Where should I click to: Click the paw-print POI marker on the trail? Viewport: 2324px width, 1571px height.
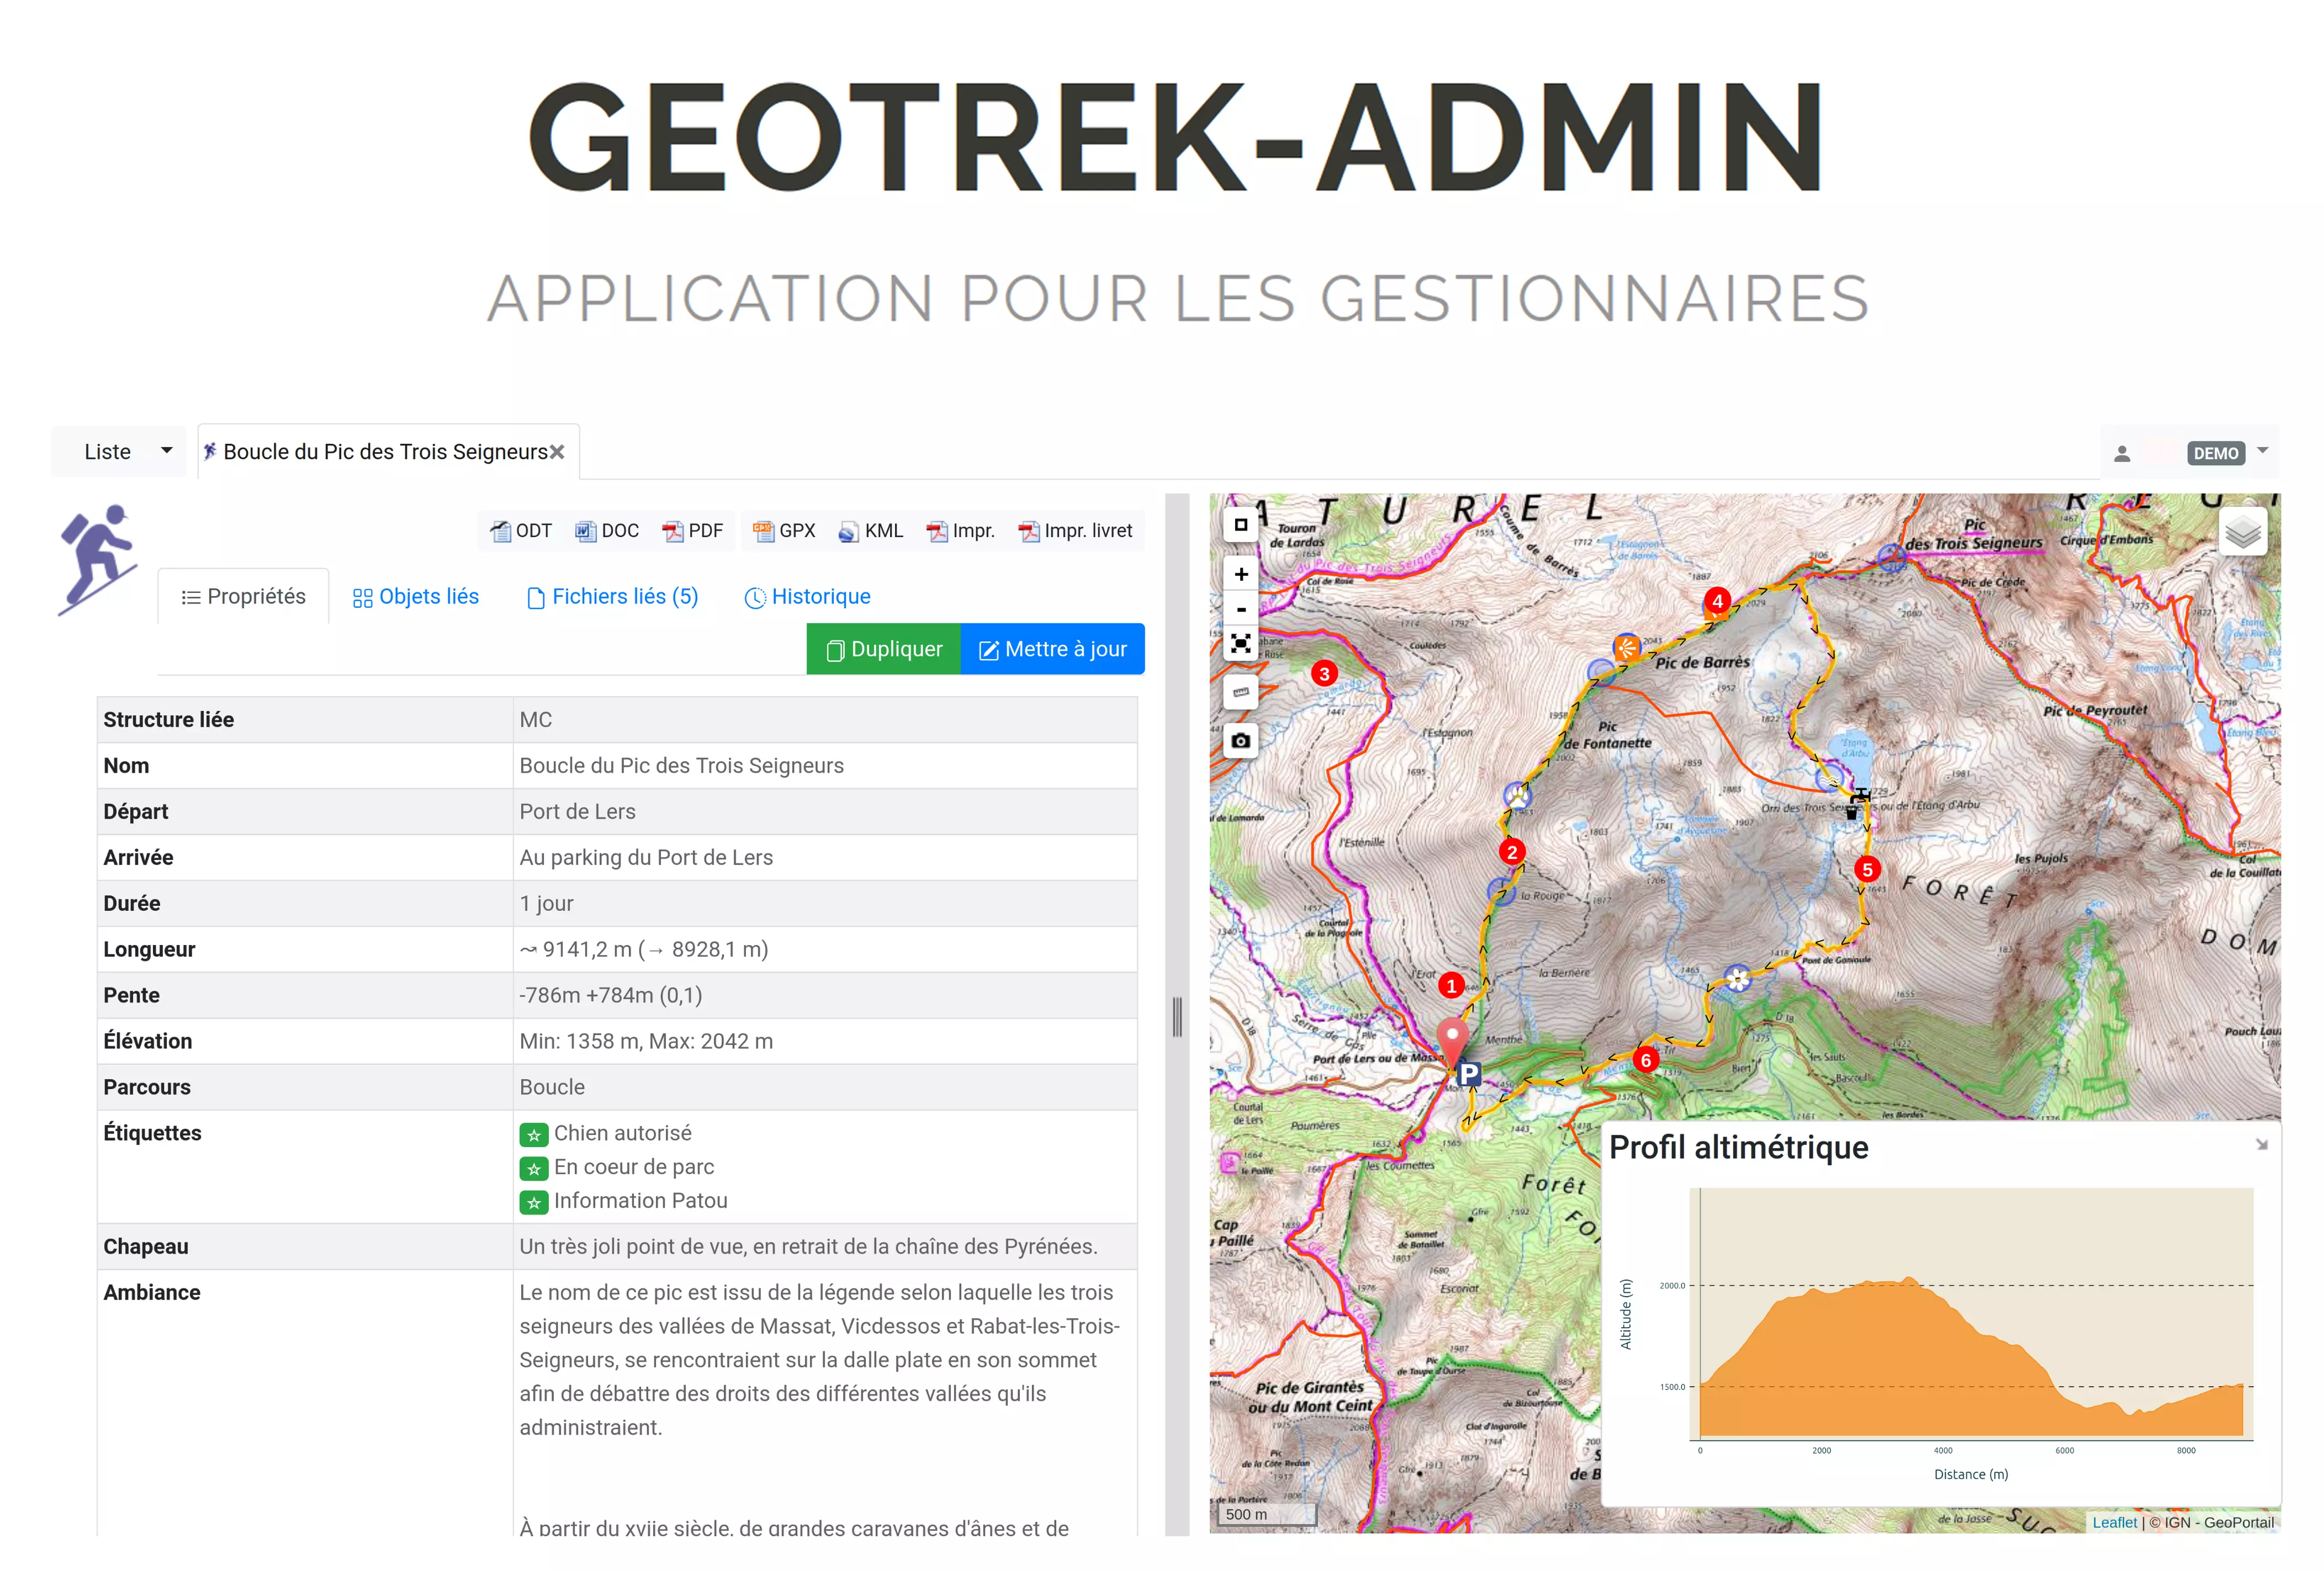[1518, 796]
